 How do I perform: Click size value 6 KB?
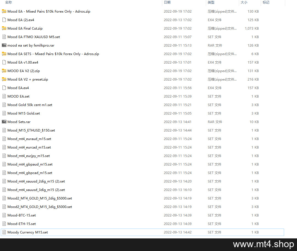[255, 54]
